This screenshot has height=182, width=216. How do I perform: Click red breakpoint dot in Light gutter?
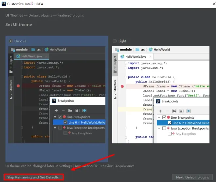[x=122, y=86]
